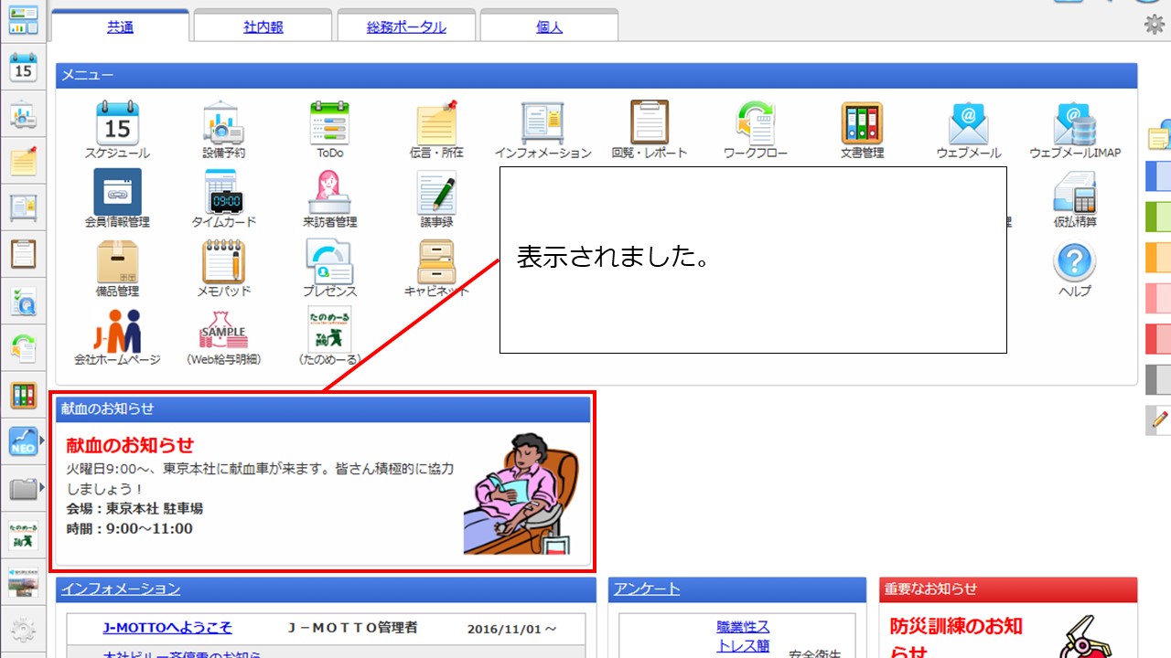Click the calendar 15 icon in the left sidebar
The width and height of the screenshot is (1171, 658).
[23, 68]
